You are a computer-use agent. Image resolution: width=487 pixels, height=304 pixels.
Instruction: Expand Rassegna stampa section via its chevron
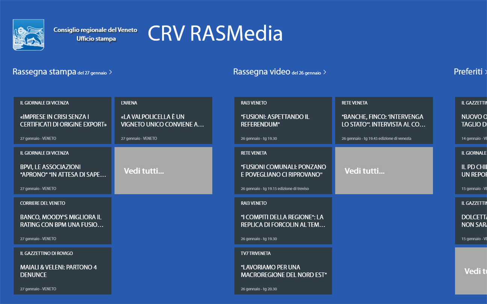pyautogui.click(x=110, y=72)
